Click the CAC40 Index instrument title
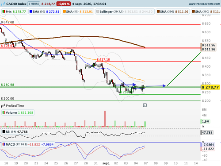Image resolution: width=221 pixels, height=166 pixels. tap(16, 4)
